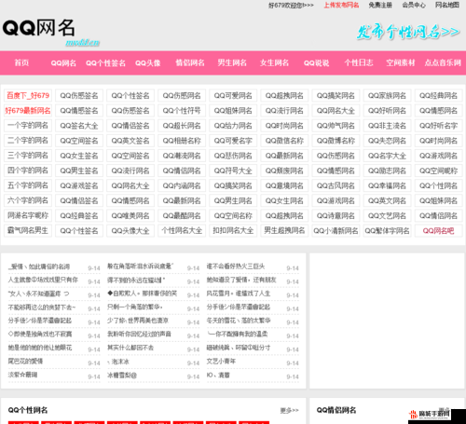
Task: Click the 男生超拽网名 link
Action: (284, 231)
